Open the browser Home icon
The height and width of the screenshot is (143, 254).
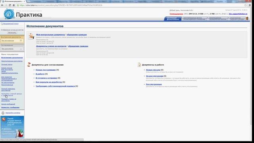[x=13, y=5]
